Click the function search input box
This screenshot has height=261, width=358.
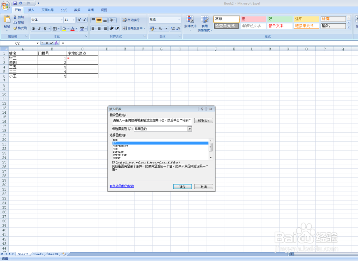coord(152,121)
